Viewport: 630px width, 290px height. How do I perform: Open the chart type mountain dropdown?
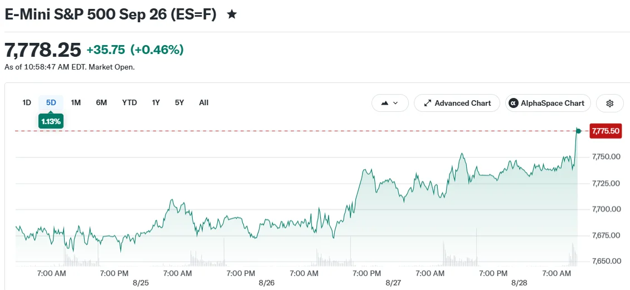(x=390, y=103)
